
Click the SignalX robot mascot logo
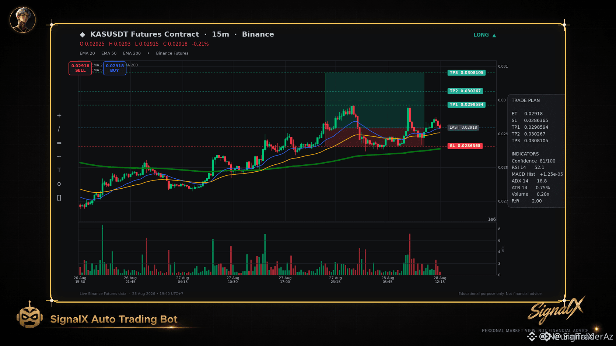pos(30,315)
